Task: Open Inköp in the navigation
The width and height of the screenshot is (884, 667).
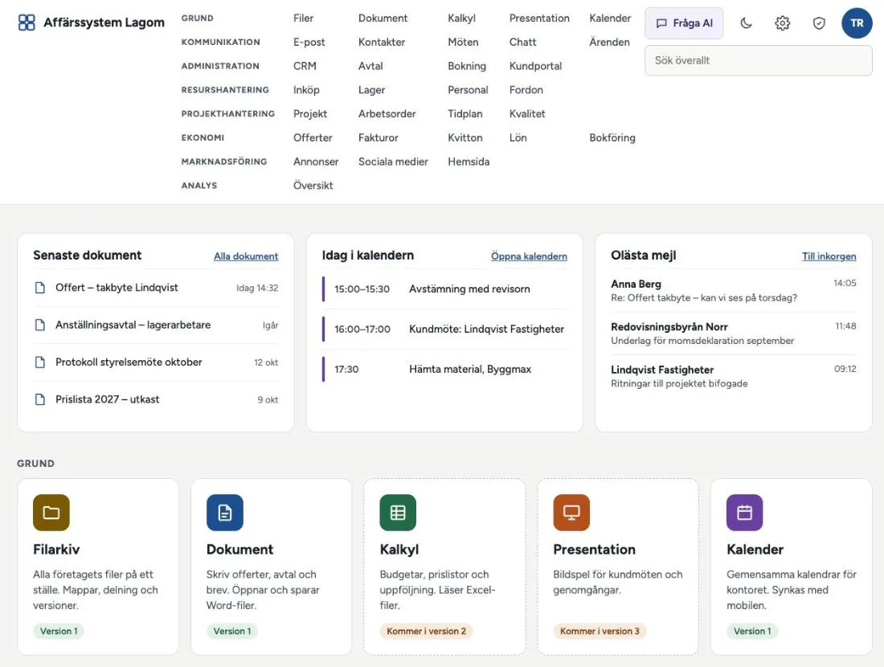Action: (x=306, y=90)
